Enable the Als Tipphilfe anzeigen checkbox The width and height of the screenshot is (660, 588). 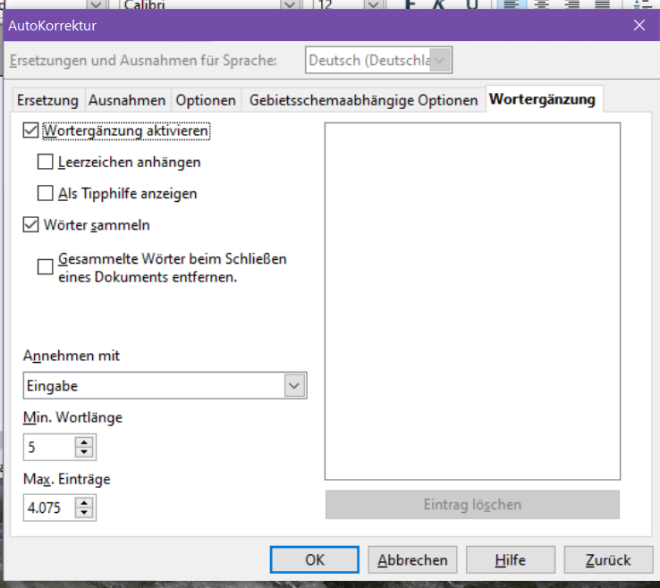46,193
